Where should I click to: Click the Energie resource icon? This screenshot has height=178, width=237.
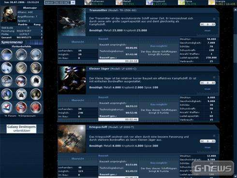click(x=211, y=2)
